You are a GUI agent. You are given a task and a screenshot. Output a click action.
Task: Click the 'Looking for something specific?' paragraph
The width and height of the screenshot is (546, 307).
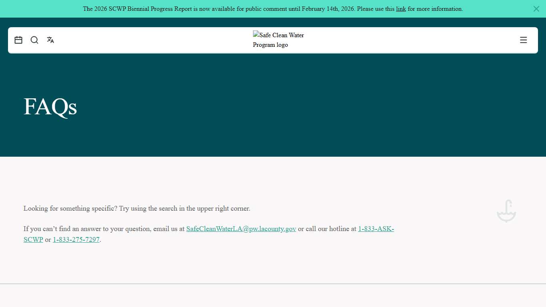[137, 209]
